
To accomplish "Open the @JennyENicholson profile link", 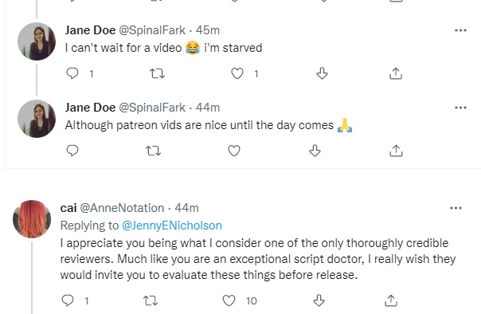I will point(172,226).
